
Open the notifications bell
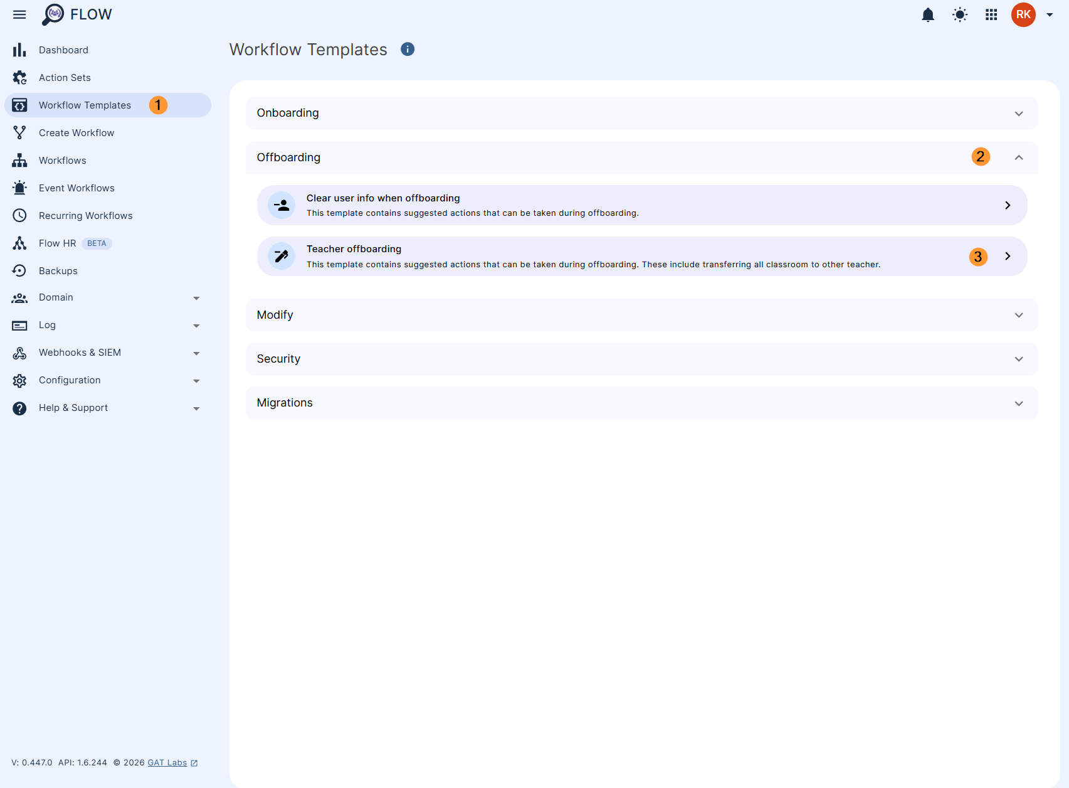[928, 14]
